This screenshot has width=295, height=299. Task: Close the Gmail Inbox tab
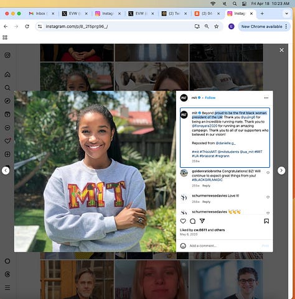click(53, 14)
